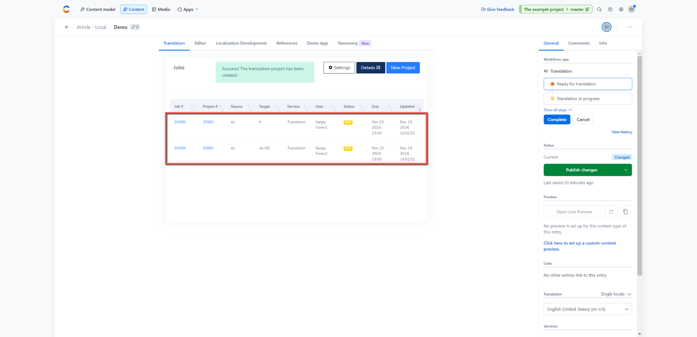Click Article - Local breadcrumb
This screenshot has width=697, height=337.
click(x=92, y=27)
